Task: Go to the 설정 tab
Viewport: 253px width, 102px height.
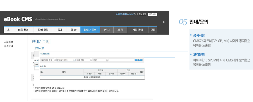Action: pyautogui.click(x=153, y=30)
